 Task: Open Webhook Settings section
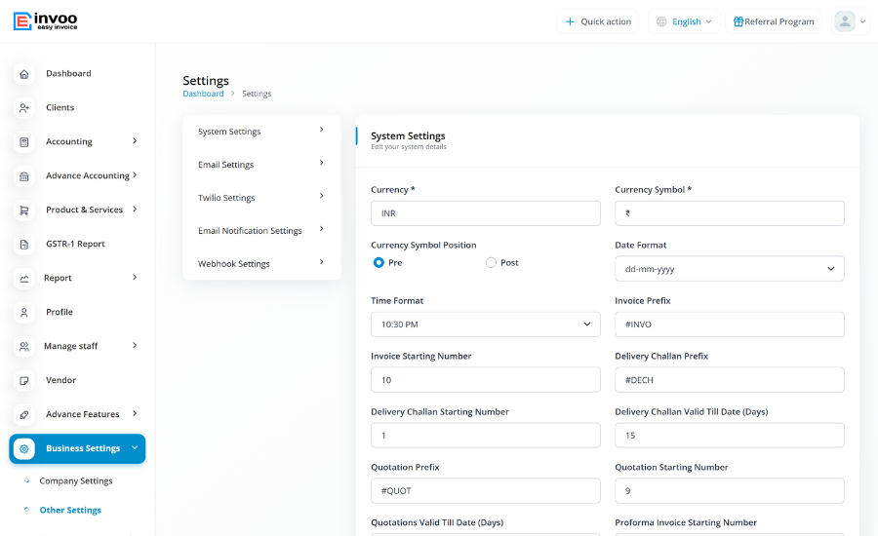point(261,263)
